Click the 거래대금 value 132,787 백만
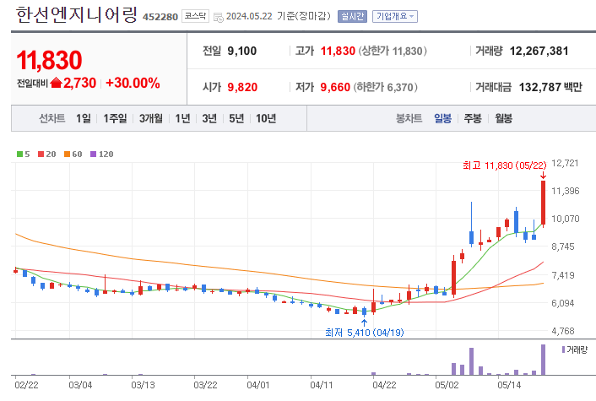Screen dimensions: 596x401 [x=550, y=88]
